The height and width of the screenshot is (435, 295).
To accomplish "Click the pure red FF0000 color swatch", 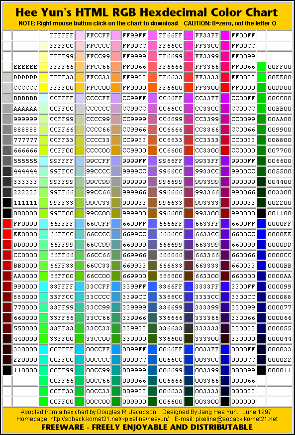I will click(x=225, y=88).
